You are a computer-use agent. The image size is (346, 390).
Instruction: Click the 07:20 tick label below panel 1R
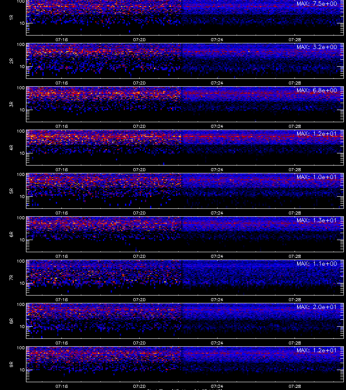(139, 39)
